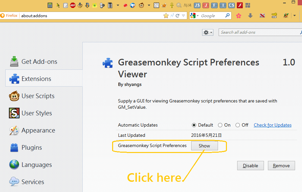Toggle the I toolbar button
302x192 pixels.
click(223, 5)
